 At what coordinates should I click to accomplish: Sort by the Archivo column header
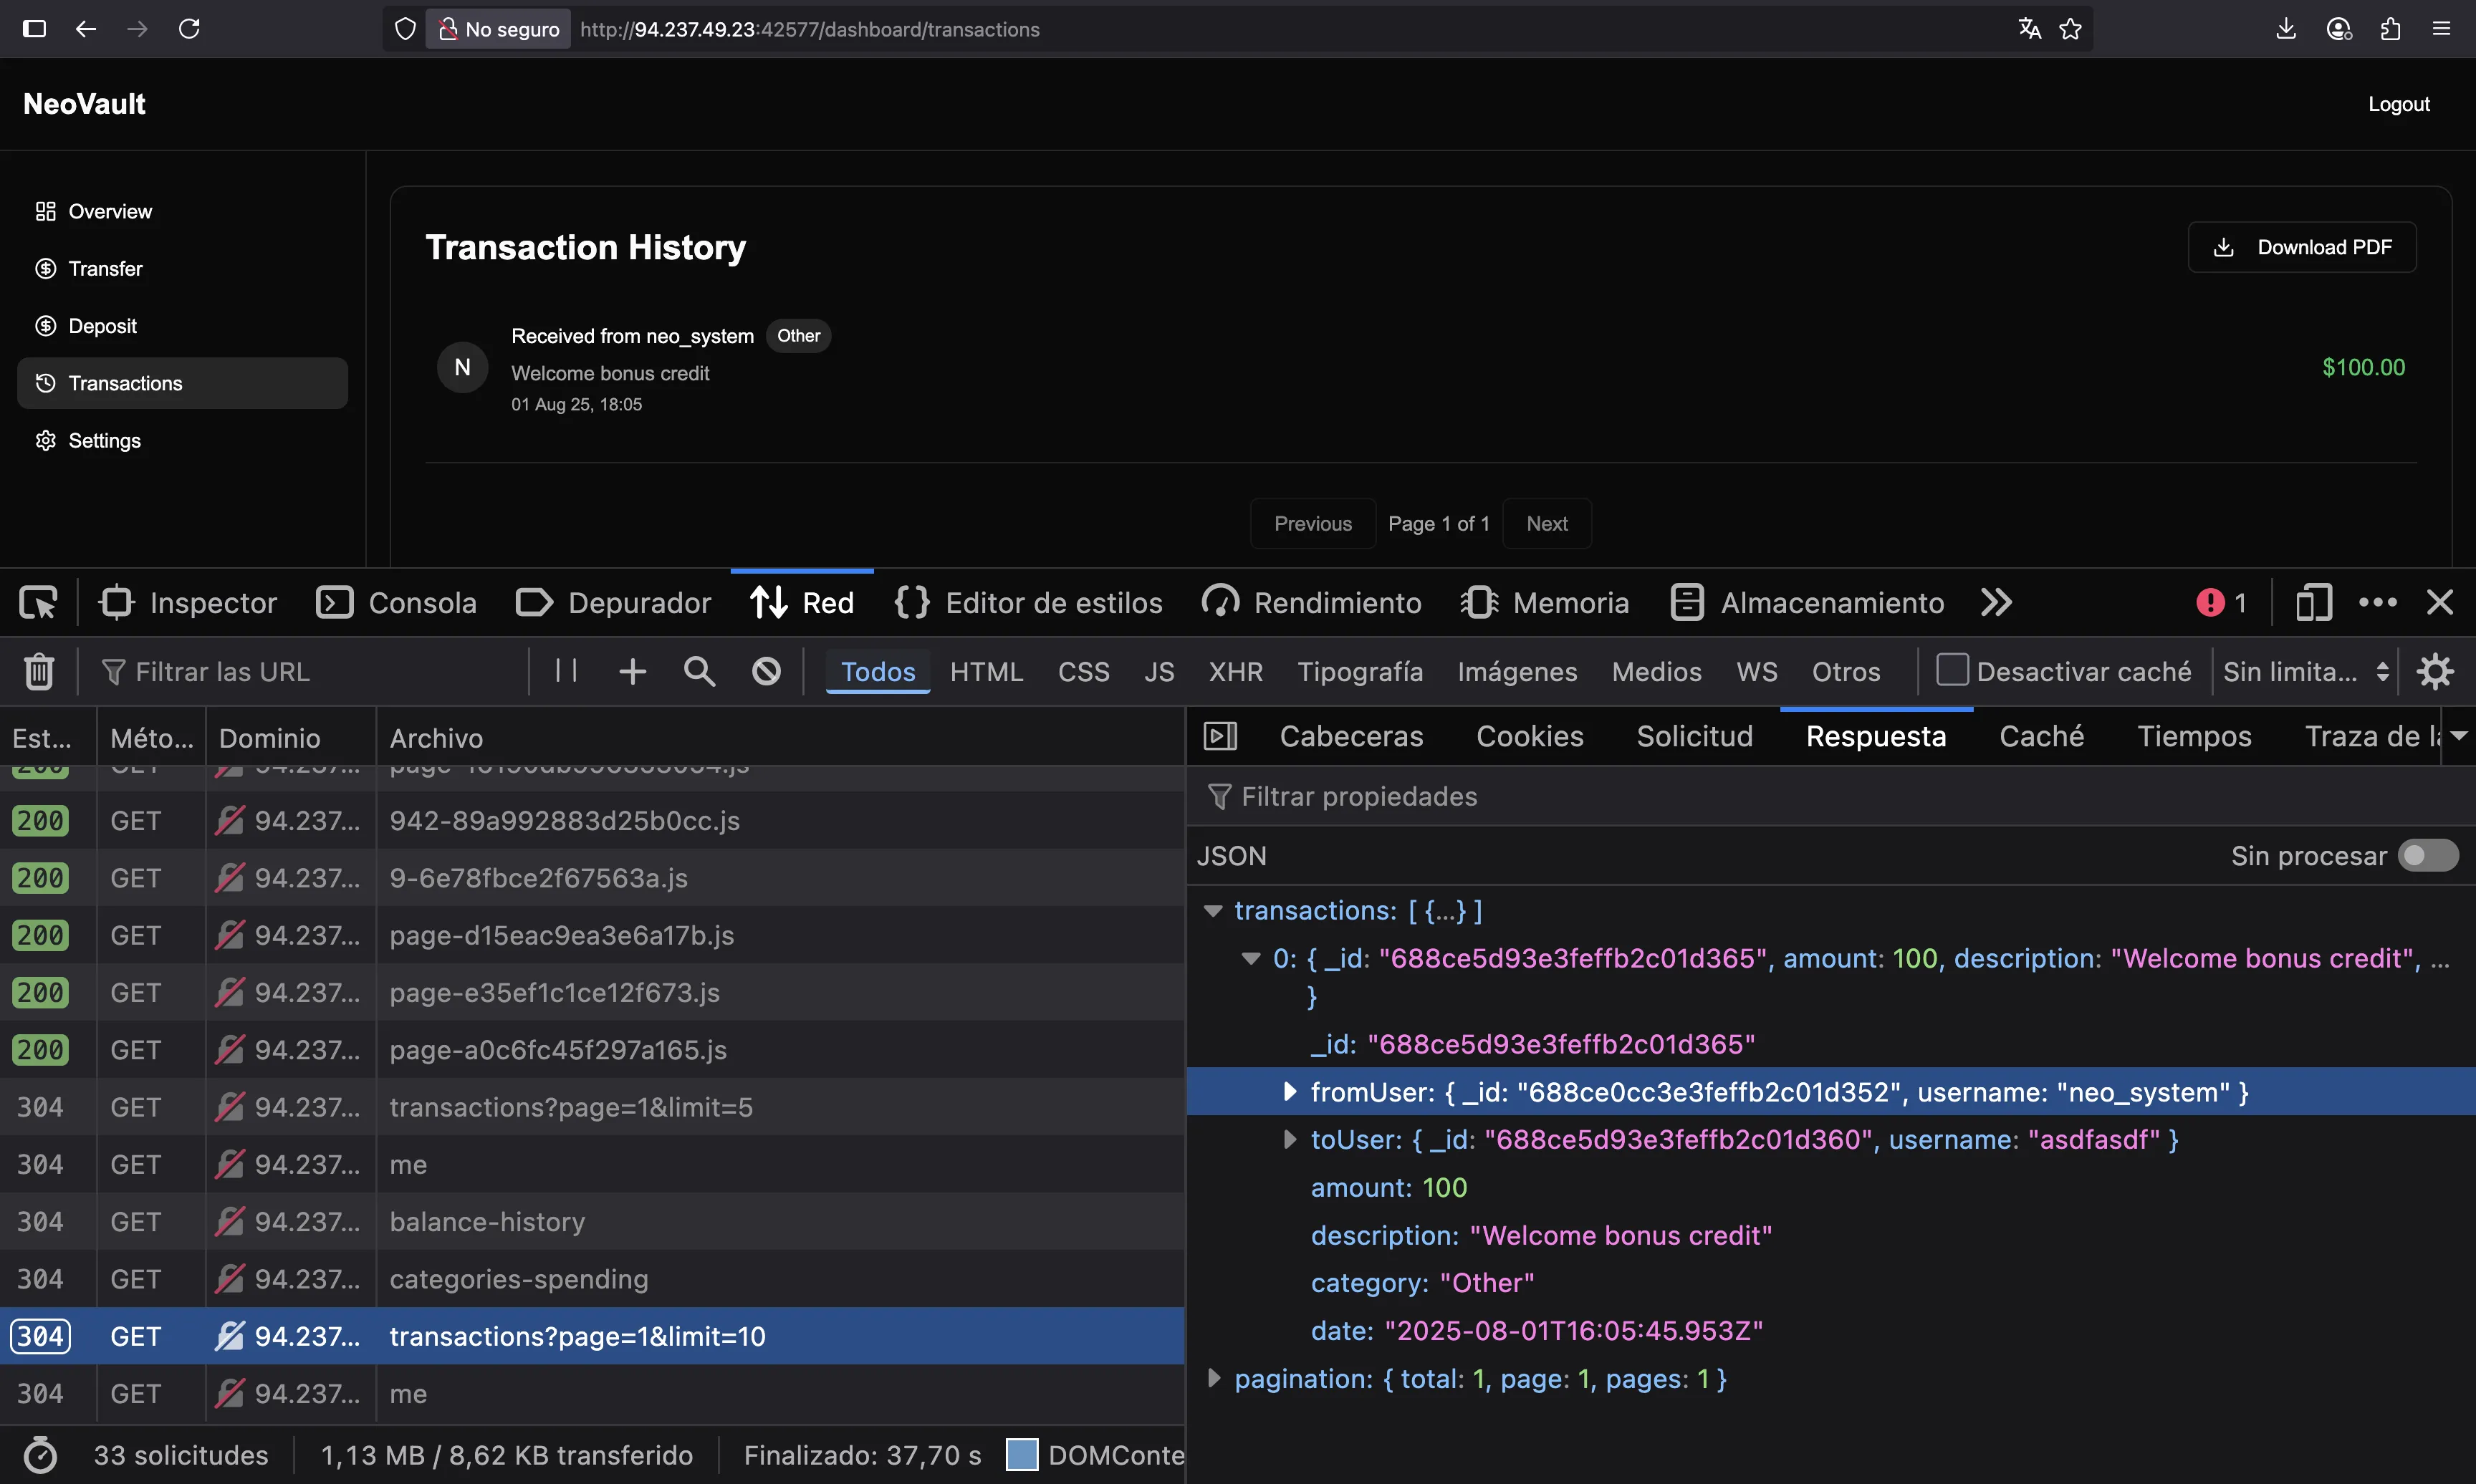[780, 737]
